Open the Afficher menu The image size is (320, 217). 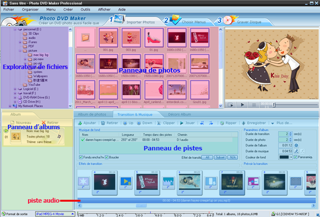click(x=104, y=9)
